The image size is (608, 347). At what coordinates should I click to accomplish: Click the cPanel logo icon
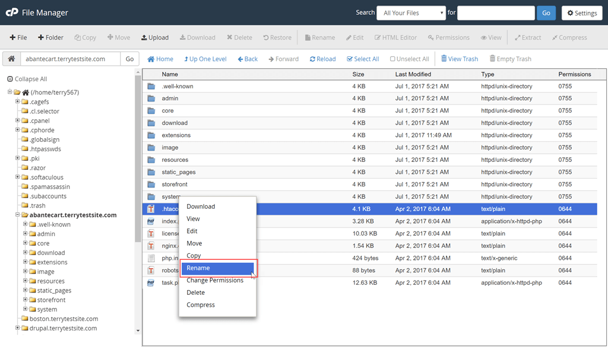[12, 12]
